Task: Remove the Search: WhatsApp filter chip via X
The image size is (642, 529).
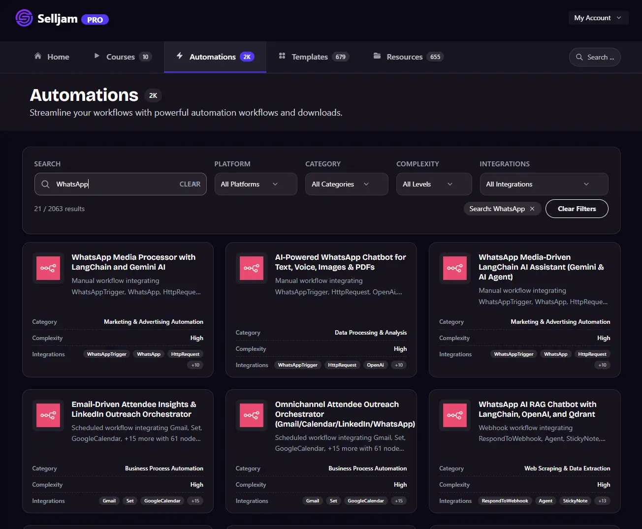Action: 532,209
